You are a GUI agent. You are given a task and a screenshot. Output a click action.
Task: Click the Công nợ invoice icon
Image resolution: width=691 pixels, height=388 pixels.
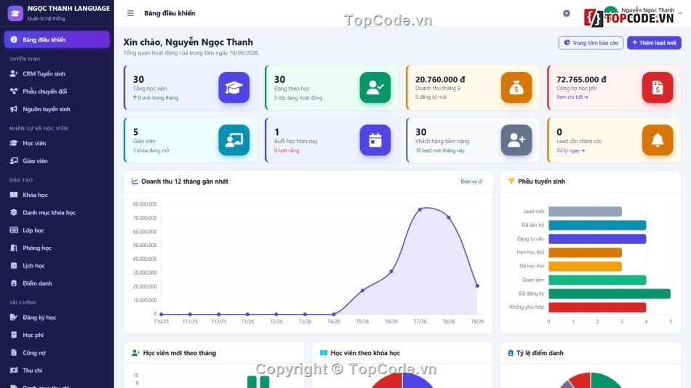click(x=14, y=352)
